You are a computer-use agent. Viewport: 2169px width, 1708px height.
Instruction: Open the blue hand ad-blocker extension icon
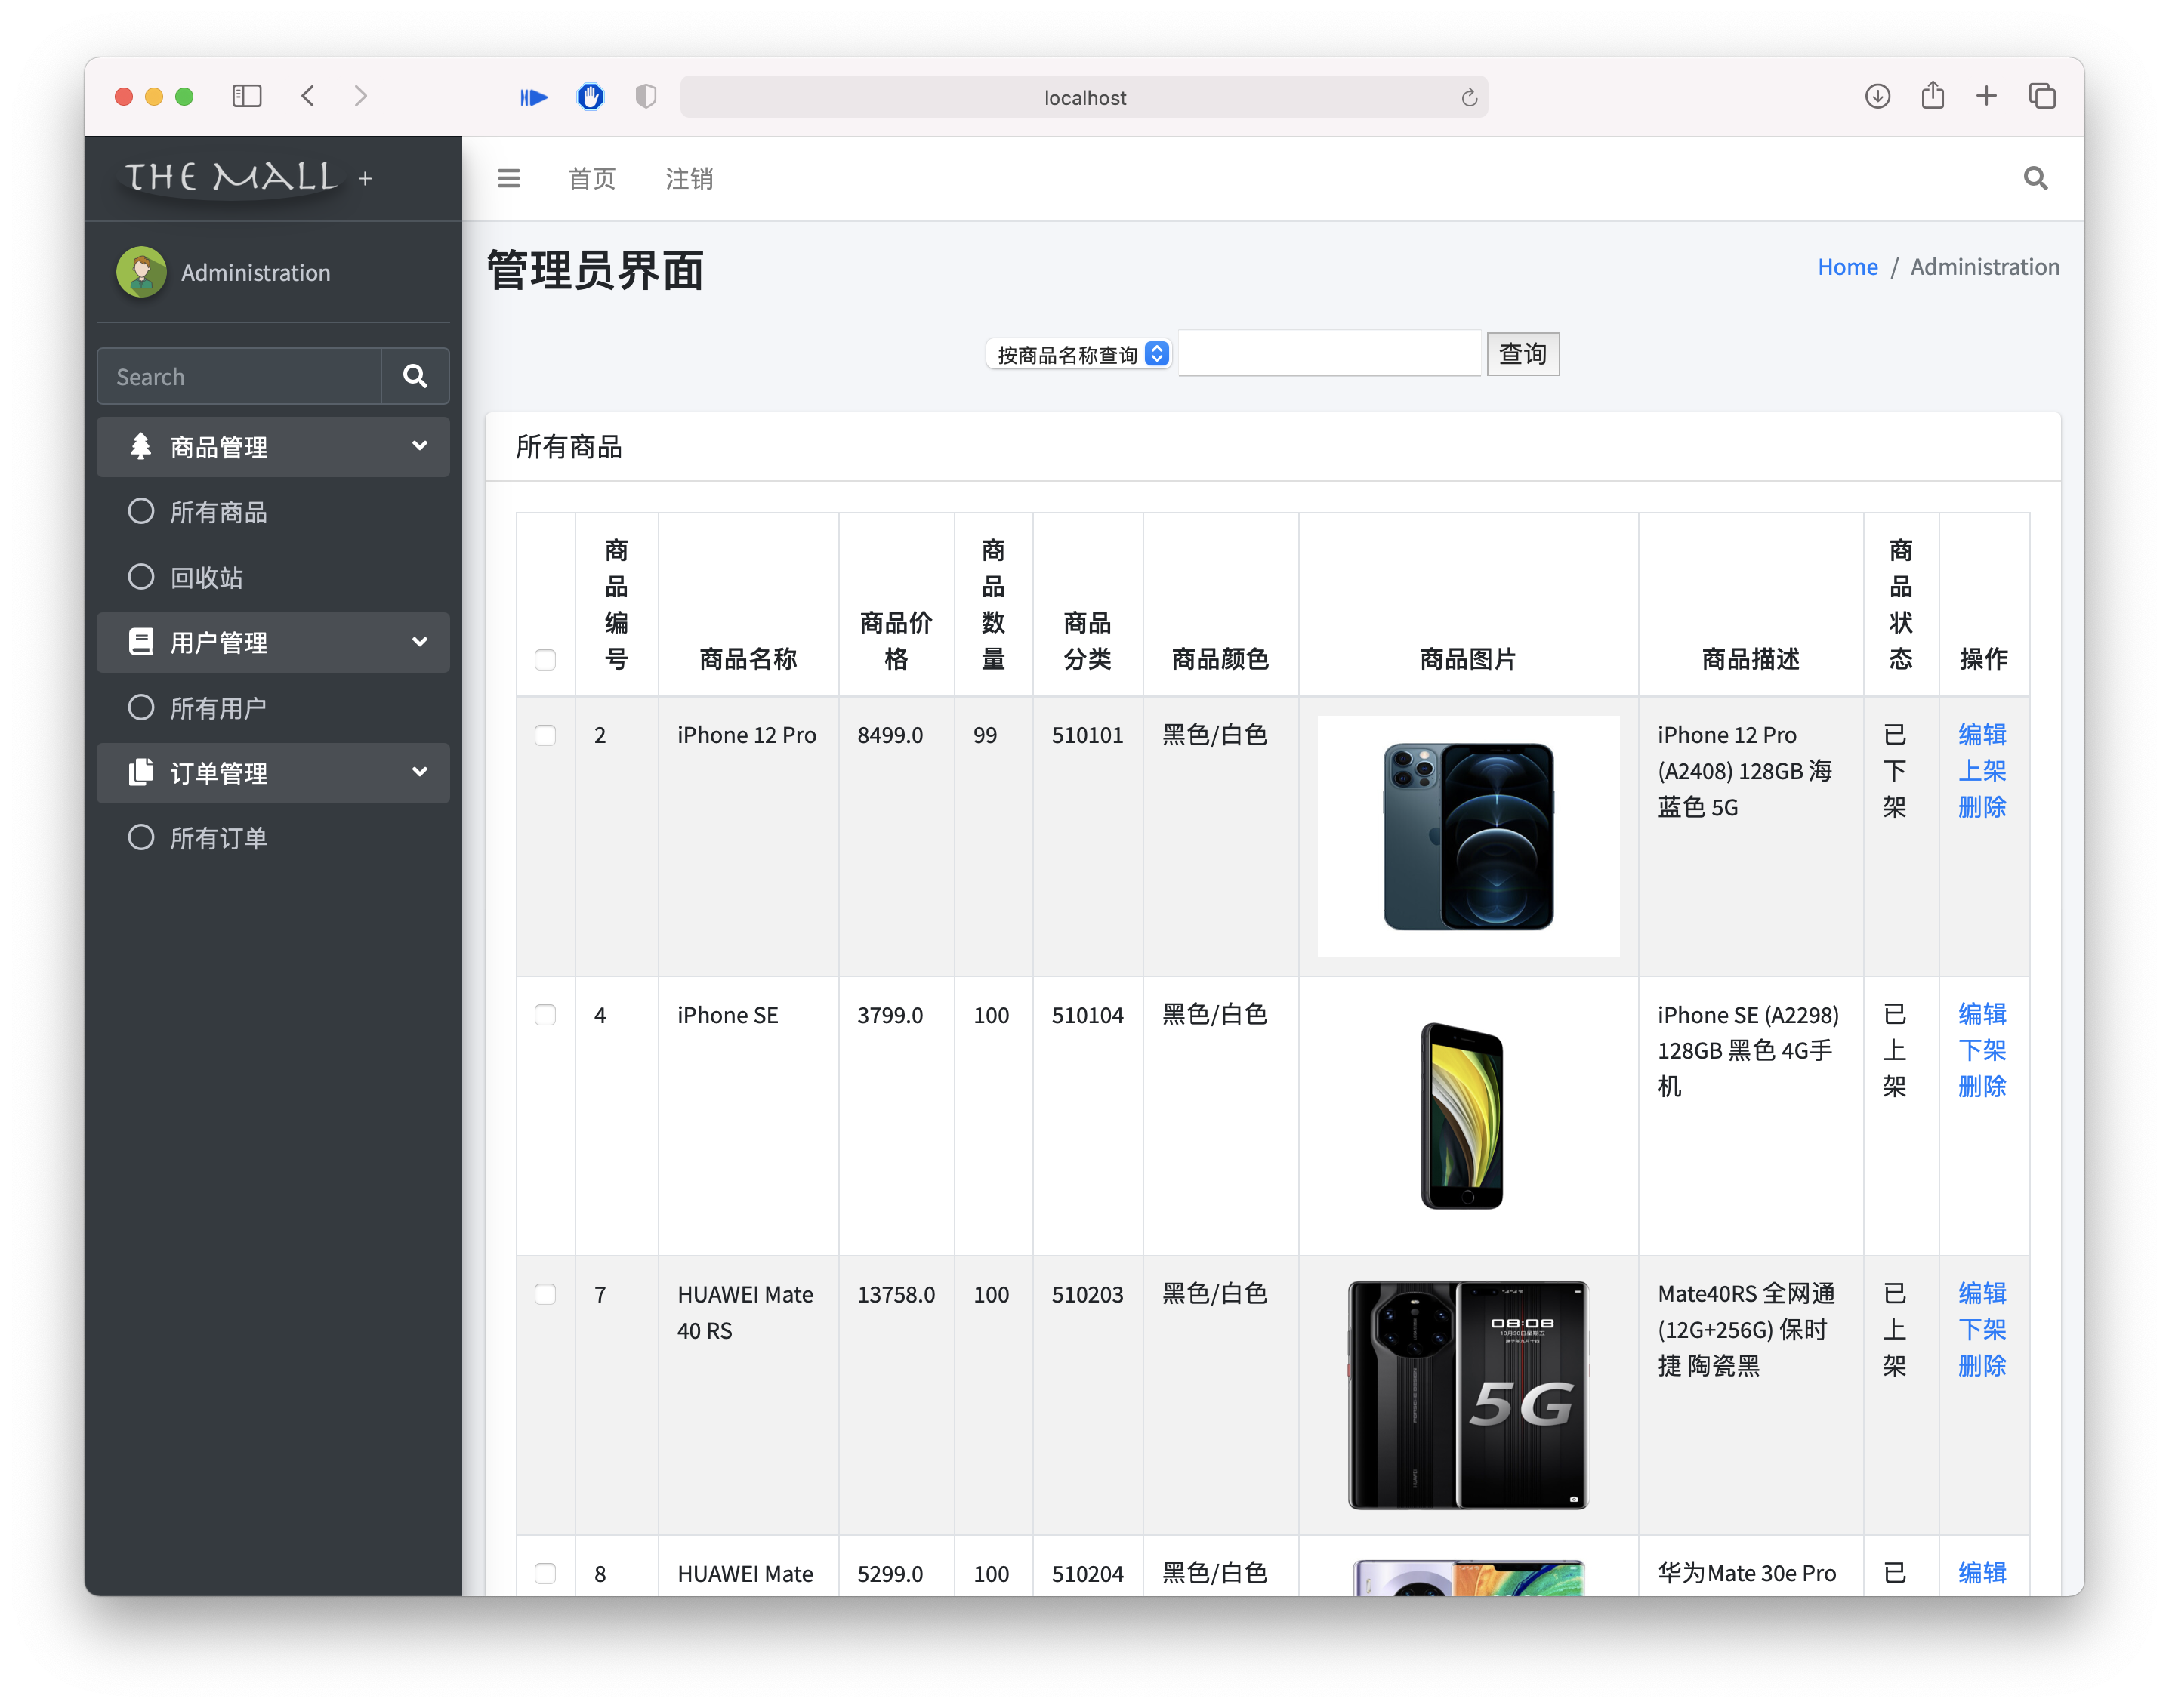tap(590, 96)
